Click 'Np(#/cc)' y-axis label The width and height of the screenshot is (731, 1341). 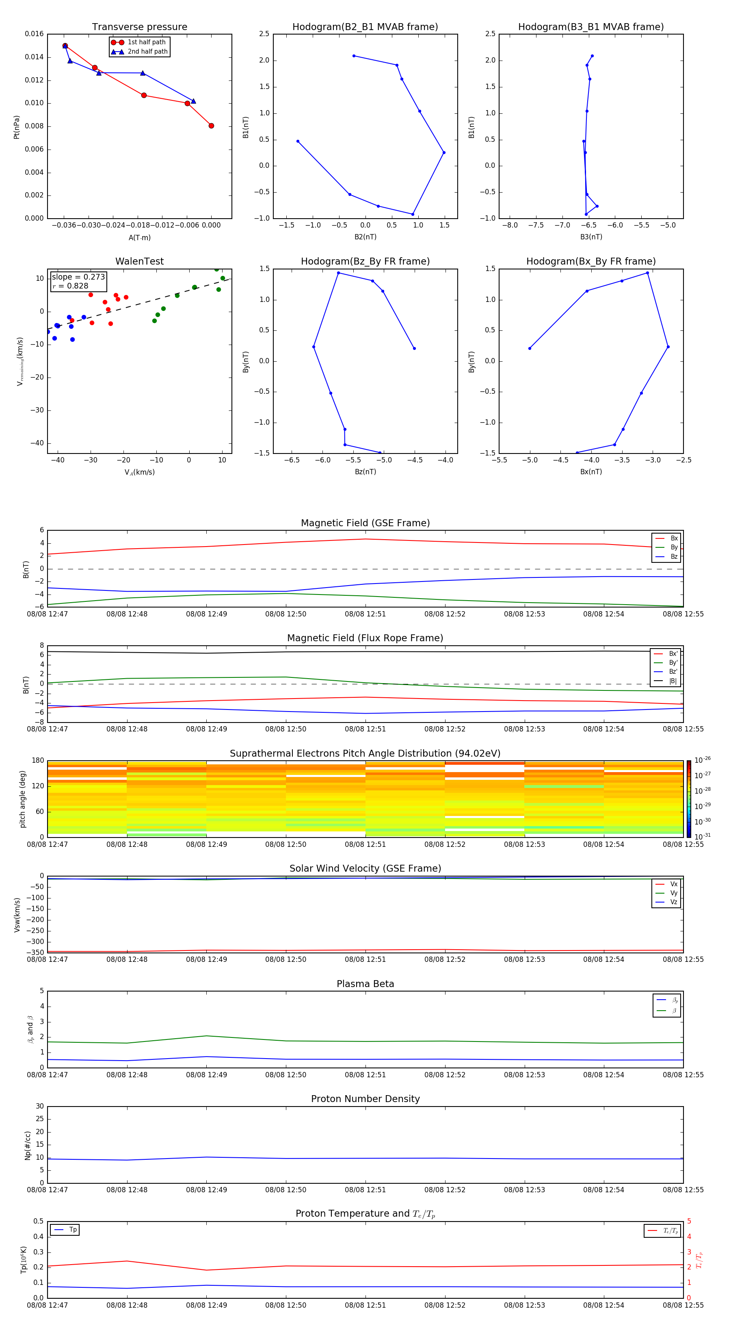pos(28,1145)
